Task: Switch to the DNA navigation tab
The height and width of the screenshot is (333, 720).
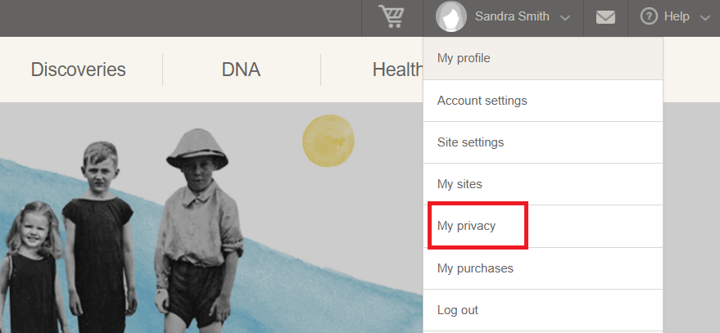Action: [241, 70]
